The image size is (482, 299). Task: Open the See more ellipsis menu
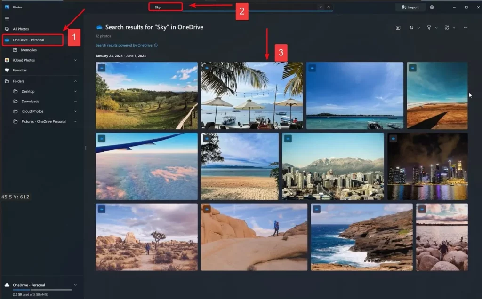tap(466, 28)
